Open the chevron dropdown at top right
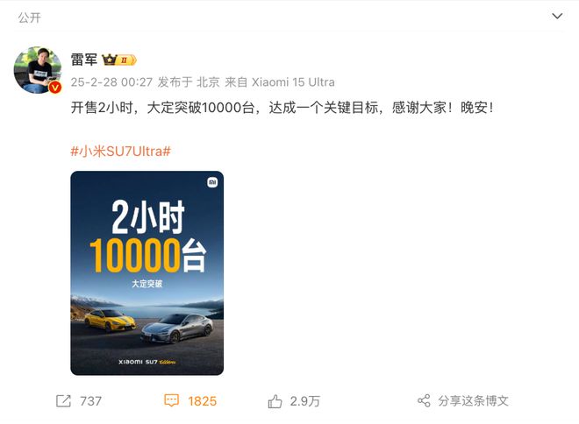Viewport: 579px width, 424px height. (557, 16)
